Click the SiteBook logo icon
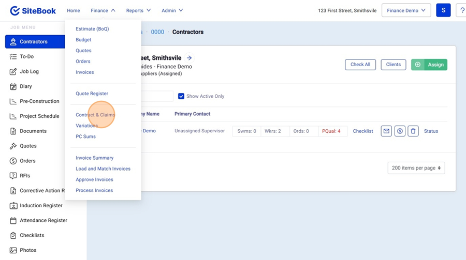Image resolution: width=466 pixels, height=260 pixels. click(15, 11)
